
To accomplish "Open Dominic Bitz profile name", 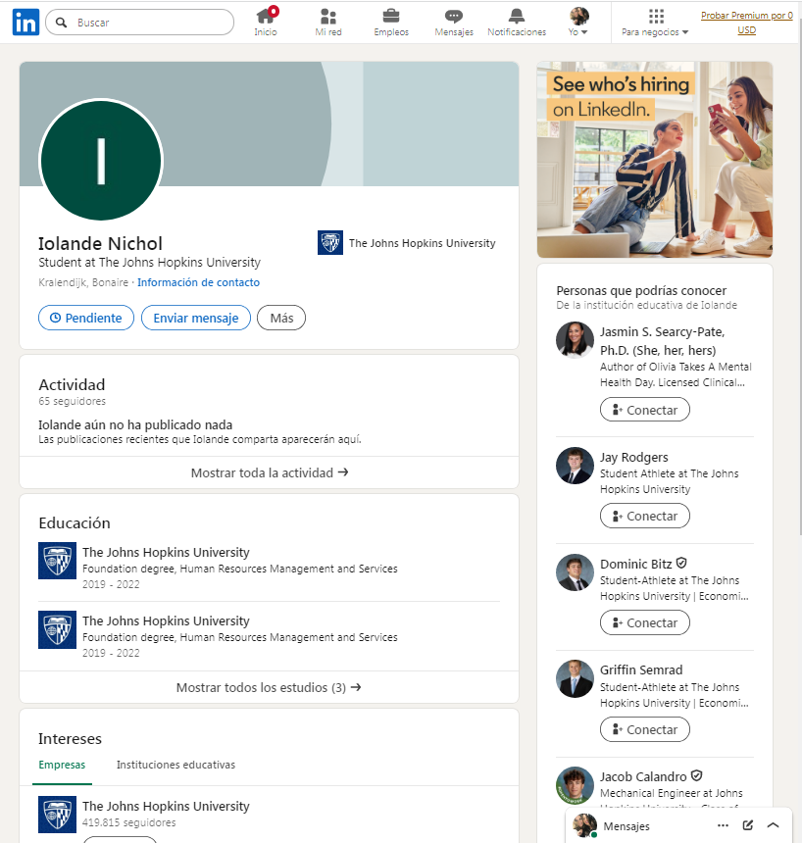I will 636,564.
